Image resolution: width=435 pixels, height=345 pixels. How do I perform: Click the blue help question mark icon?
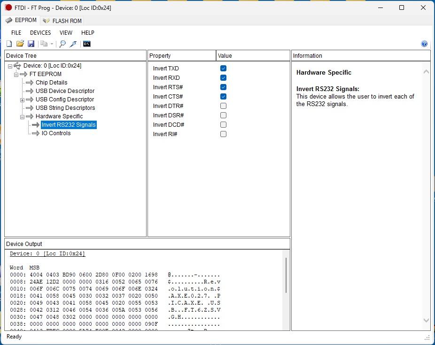coord(424,44)
